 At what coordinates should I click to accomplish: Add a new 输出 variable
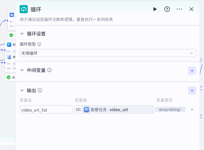click(192, 91)
